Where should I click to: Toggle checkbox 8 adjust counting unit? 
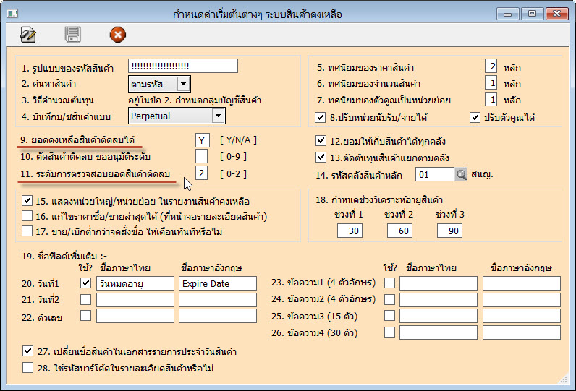click(x=321, y=117)
